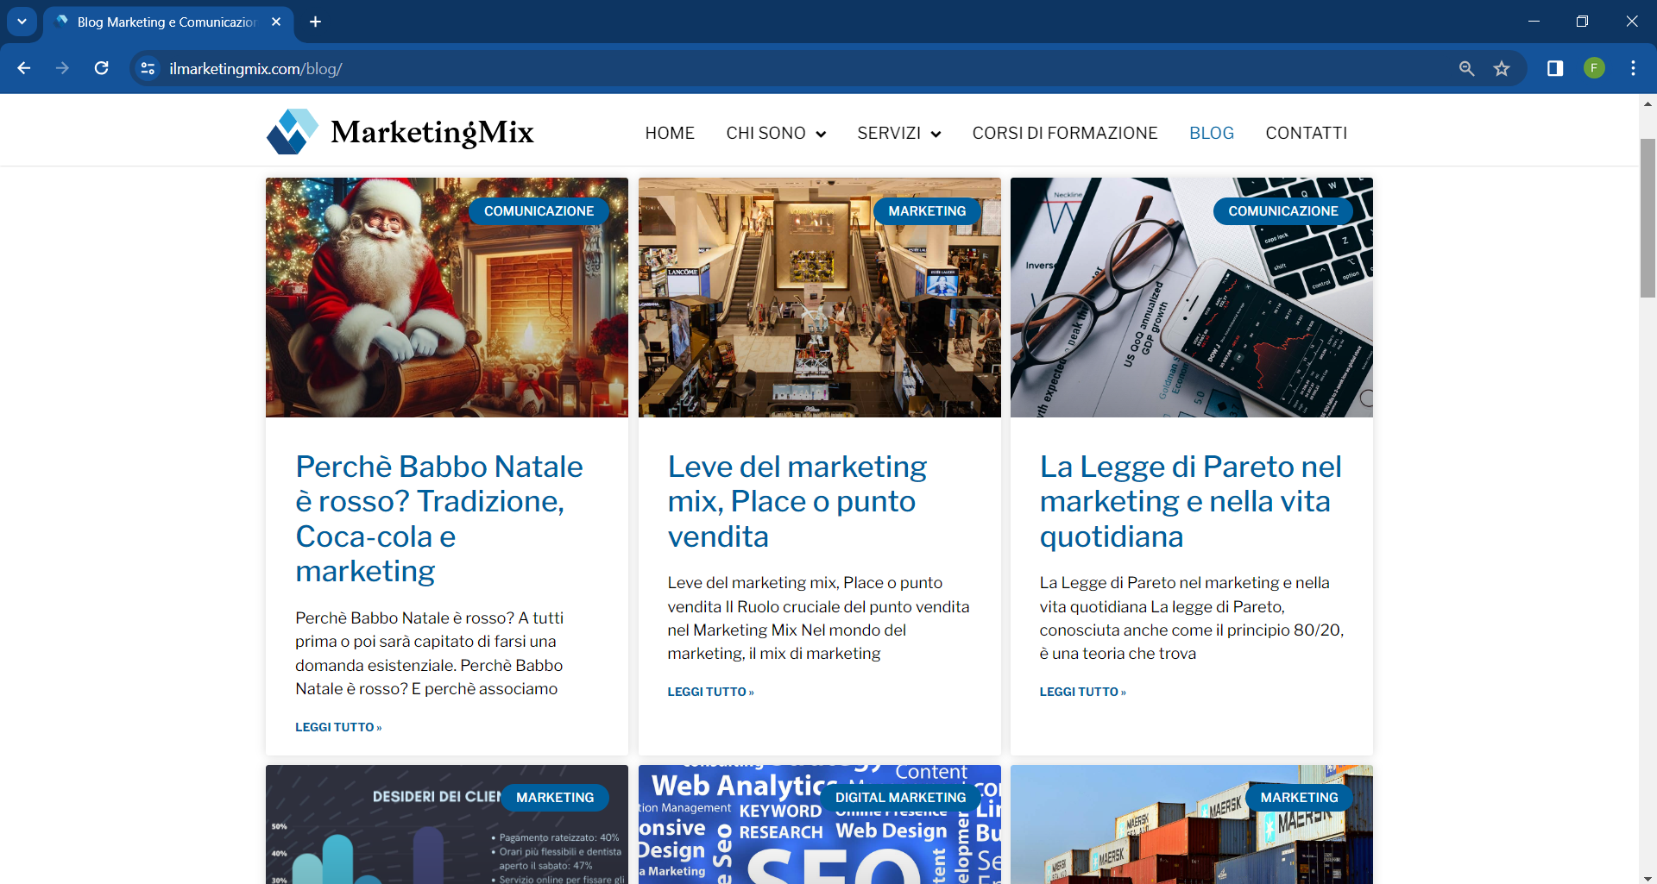Click LEGGI TUTTO under Legge di Pareto post

[1082, 692]
